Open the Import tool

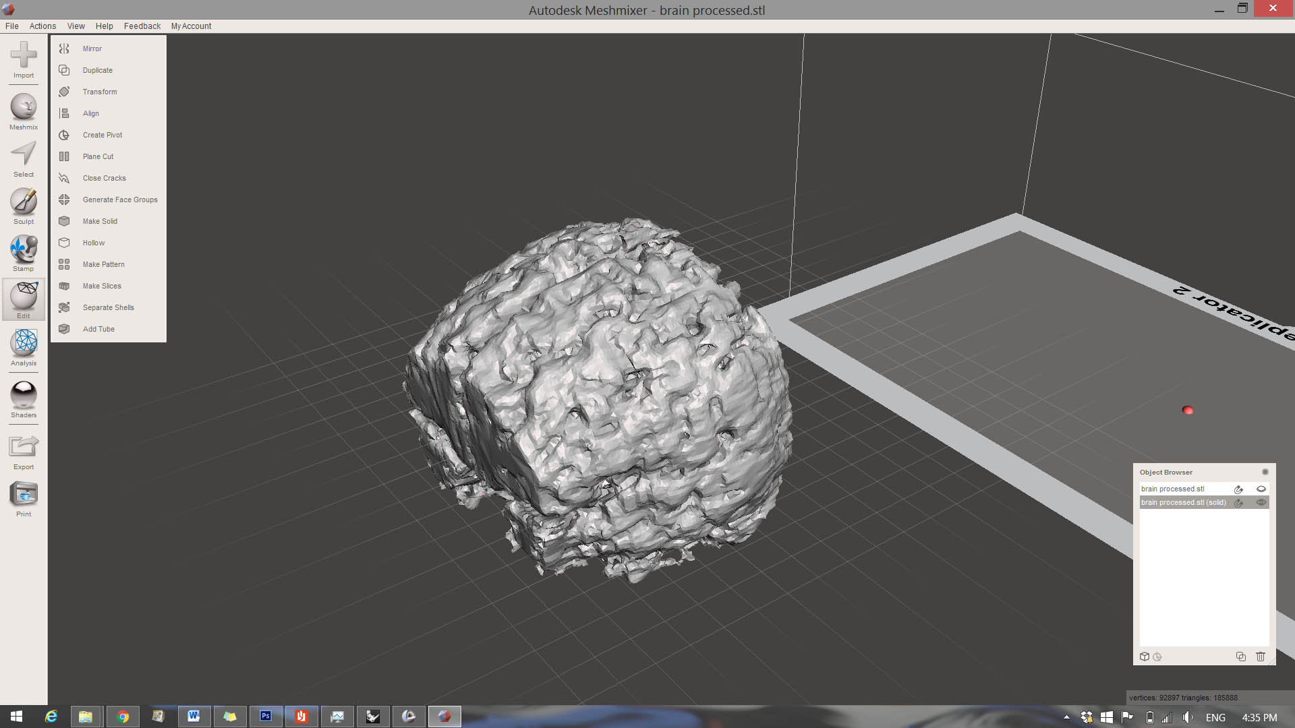[24, 59]
